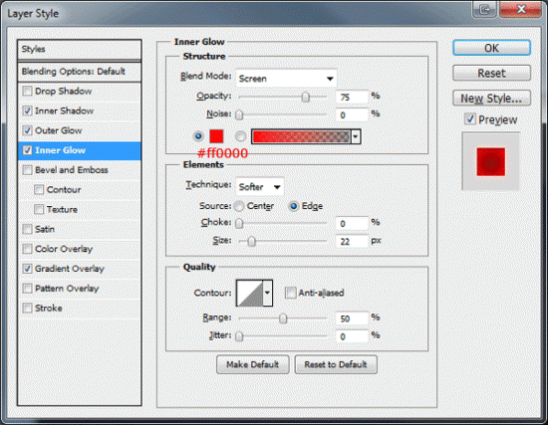Open the Technique dropdown

coord(260,187)
